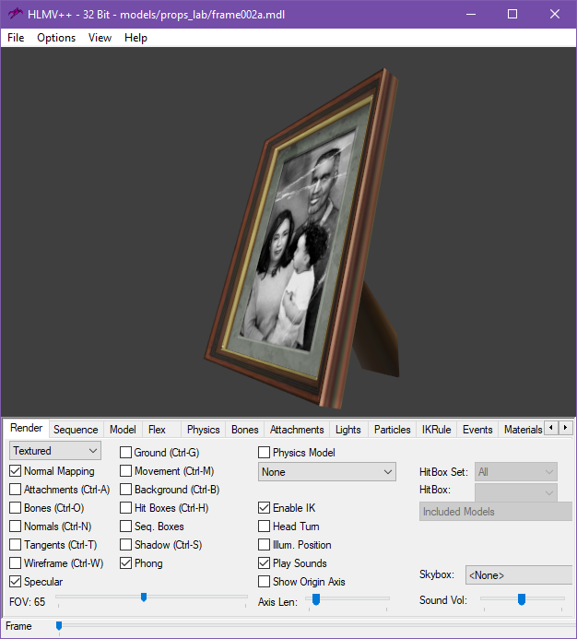Switch to the Attachments tab
This screenshot has width=577, height=639.
[x=297, y=430]
